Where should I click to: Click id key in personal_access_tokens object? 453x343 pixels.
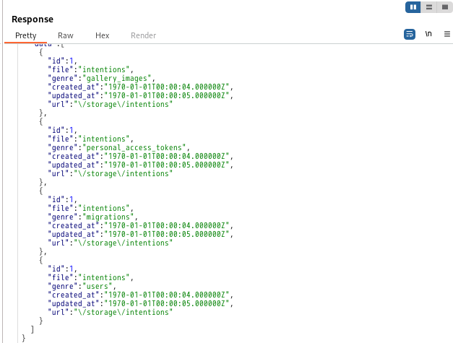tap(56, 131)
